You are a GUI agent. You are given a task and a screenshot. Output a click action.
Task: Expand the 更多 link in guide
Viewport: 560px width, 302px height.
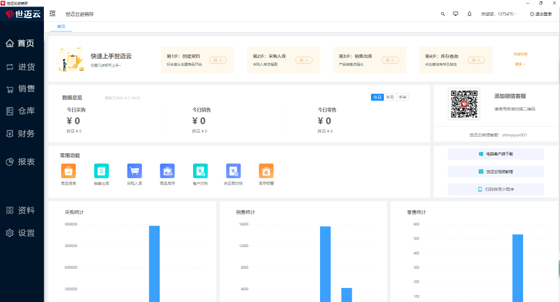point(520,64)
